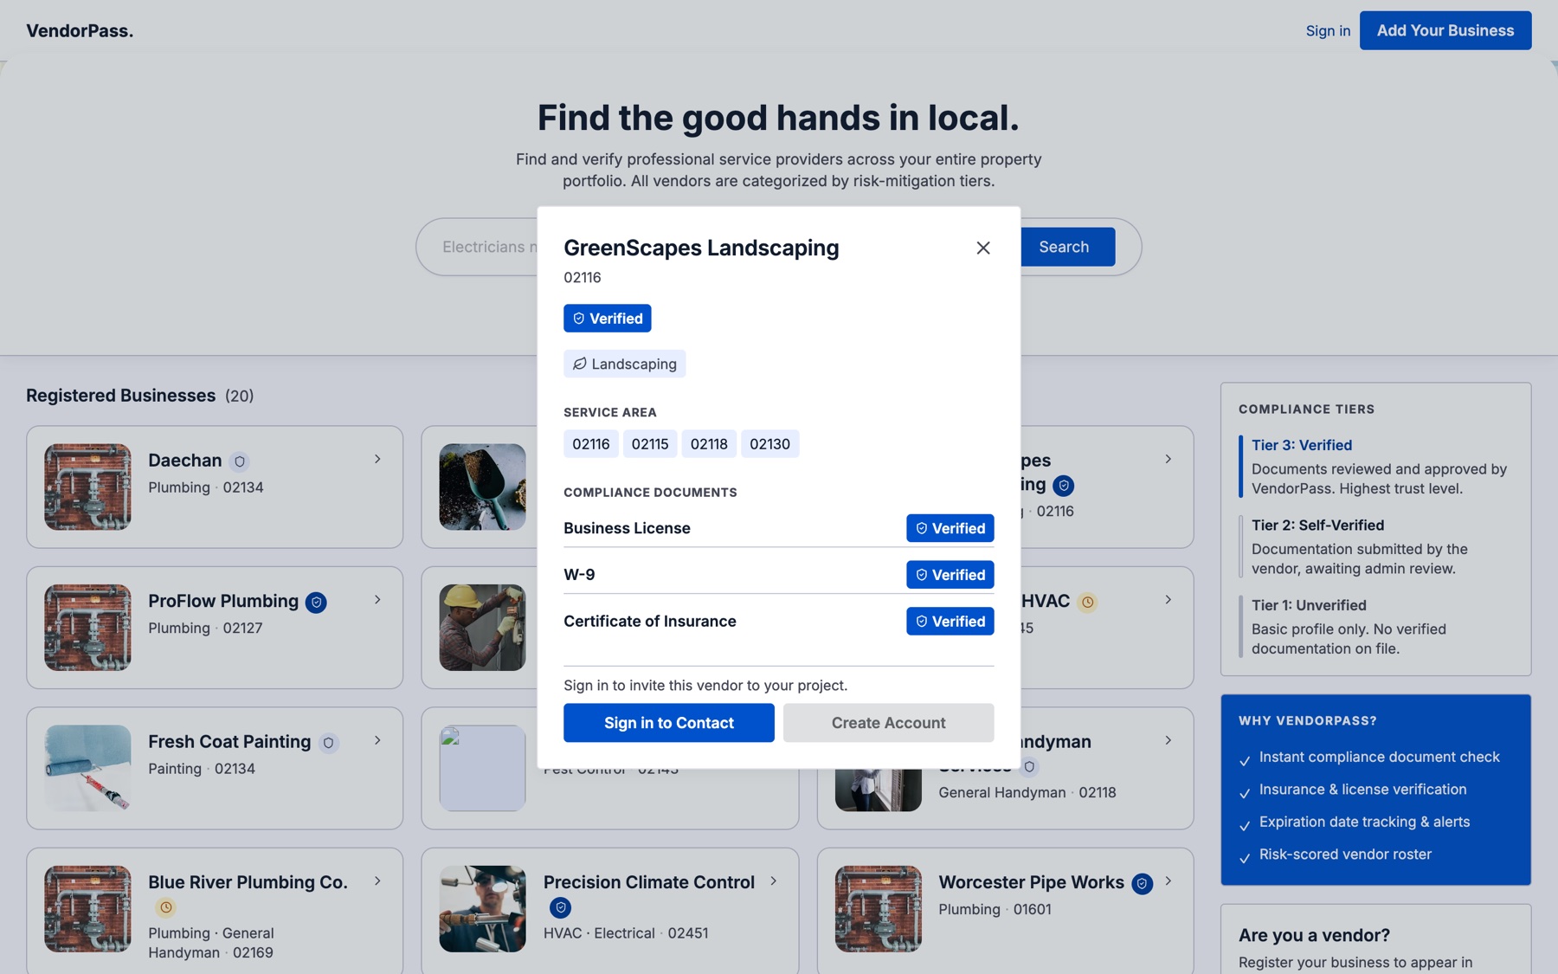Expand the Worcester Pipe Works chevron
The width and height of the screenshot is (1558, 974).
click(x=1168, y=880)
